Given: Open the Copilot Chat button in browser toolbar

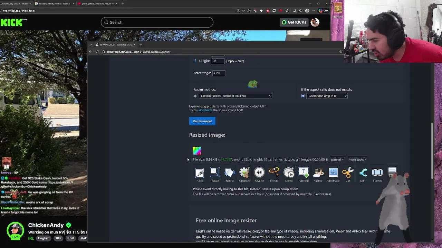Looking at the screenshot, I should pyautogui.click(x=324, y=11).
